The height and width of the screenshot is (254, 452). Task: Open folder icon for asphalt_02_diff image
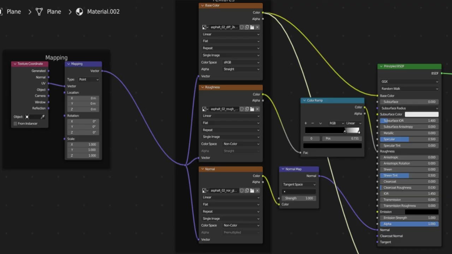click(x=252, y=27)
